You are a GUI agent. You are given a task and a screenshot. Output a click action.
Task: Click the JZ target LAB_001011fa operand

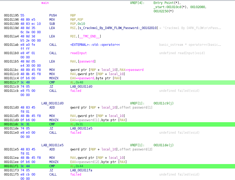[x=81, y=170]
